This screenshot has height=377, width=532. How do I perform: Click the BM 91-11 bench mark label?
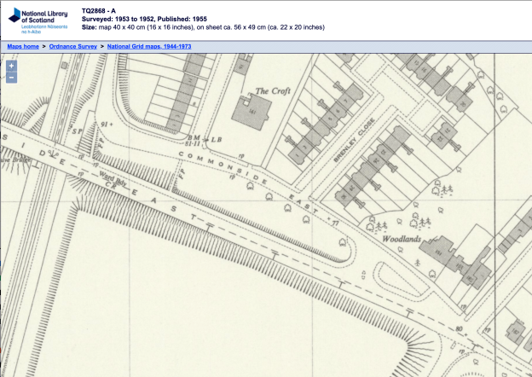click(x=194, y=142)
